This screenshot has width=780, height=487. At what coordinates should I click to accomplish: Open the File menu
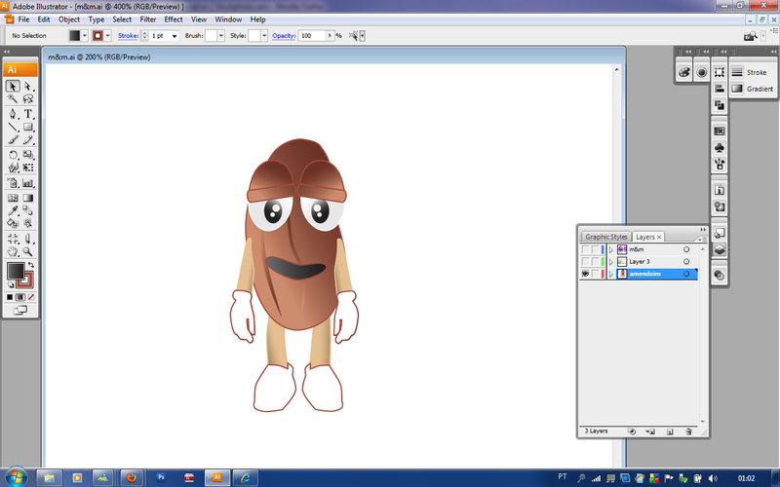[x=23, y=19]
